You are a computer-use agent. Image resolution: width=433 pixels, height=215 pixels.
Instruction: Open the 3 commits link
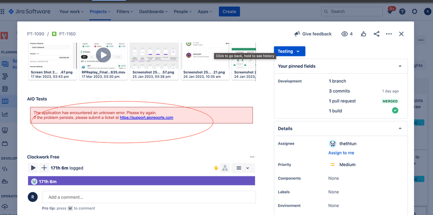339,91
